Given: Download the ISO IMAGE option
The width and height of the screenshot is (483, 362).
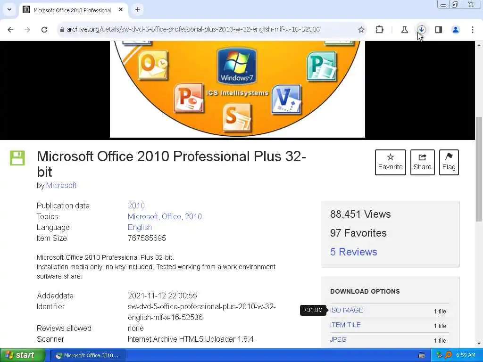Looking at the screenshot, I should click(x=347, y=310).
